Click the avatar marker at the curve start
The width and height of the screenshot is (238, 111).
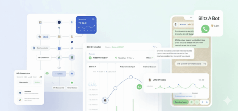[x=105, y=100]
